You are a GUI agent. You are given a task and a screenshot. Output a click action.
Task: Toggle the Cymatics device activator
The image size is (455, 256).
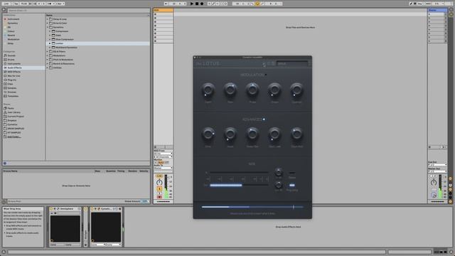coord(92,208)
